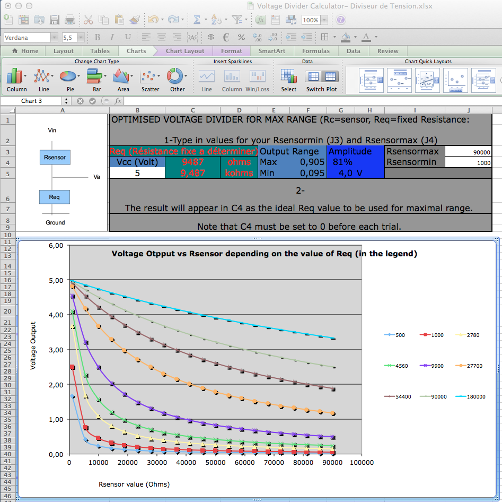This screenshot has height=502, width=502.
Task: Click the Rsensormax value cell 90000
Action: 469,152
